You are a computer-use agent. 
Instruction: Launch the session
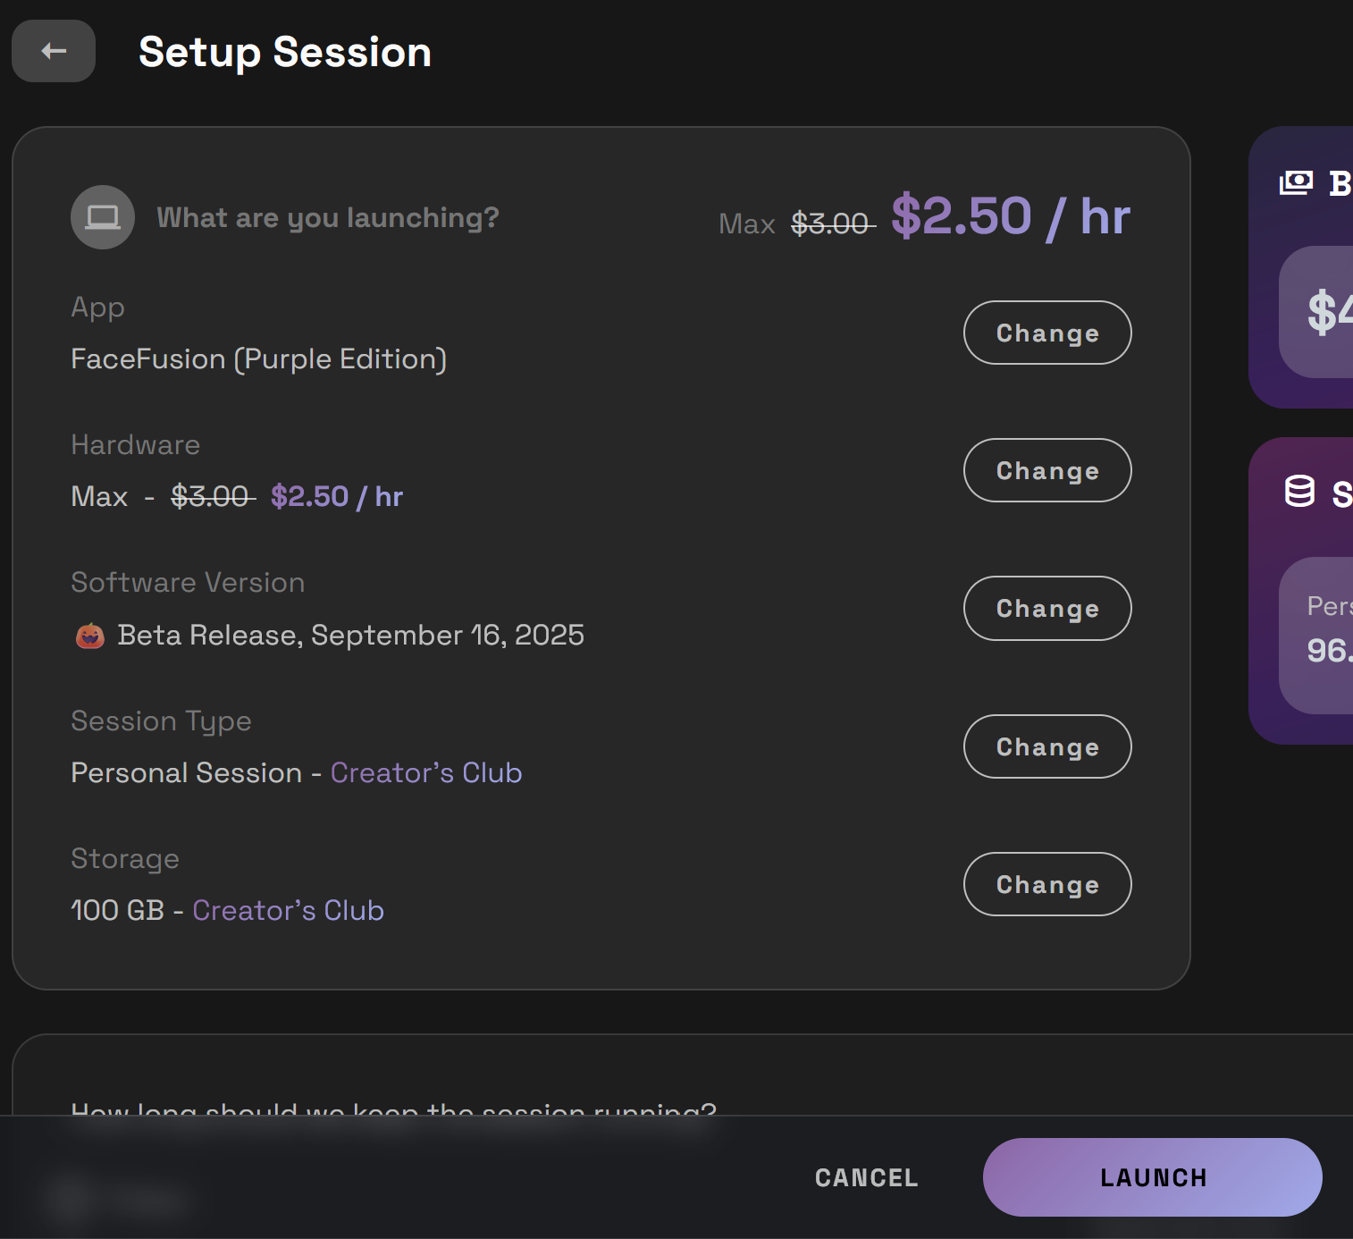(x=1152, y=1177)
